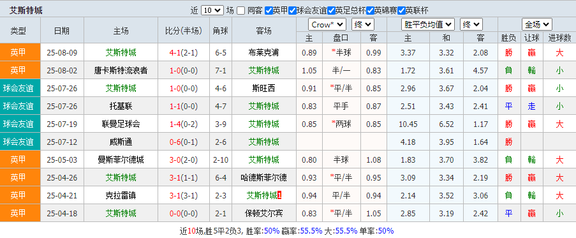Click the *两球 handicap cell
This screenshot has width=576, height=238.
pos(341,124)
